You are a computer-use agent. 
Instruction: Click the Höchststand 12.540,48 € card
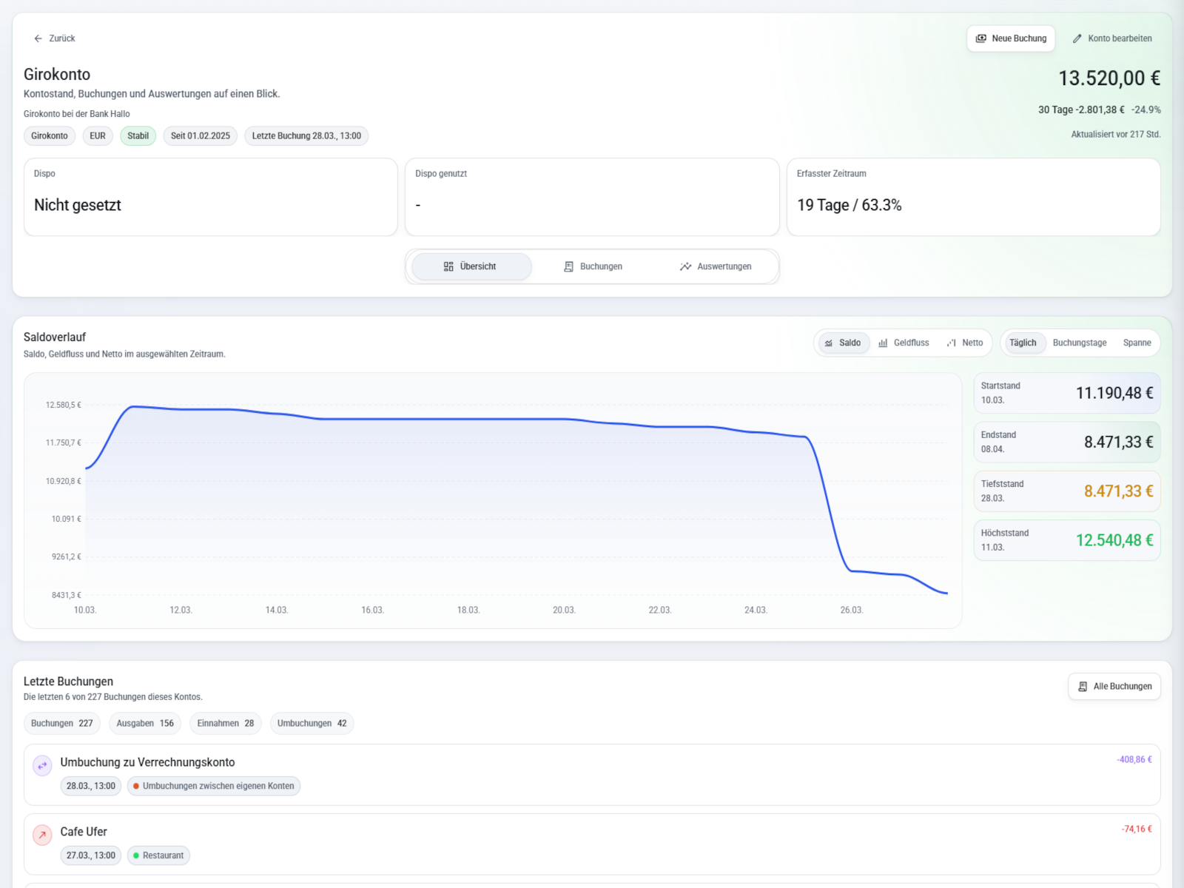point(1066,540)
